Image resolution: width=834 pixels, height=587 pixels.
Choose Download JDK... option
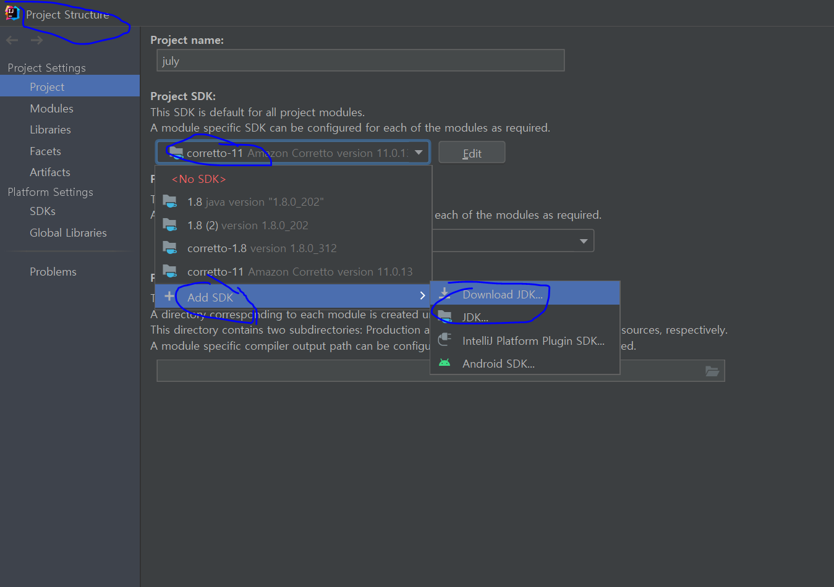(525, 294)
